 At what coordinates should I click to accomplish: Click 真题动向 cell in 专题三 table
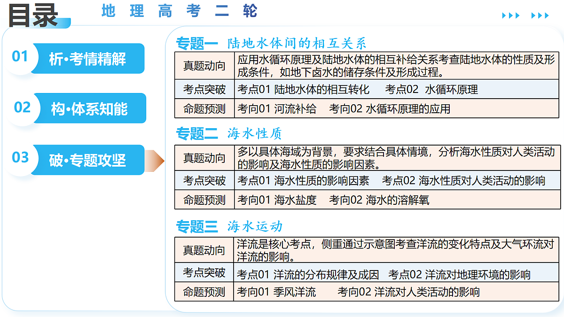[x=204, y=250]
